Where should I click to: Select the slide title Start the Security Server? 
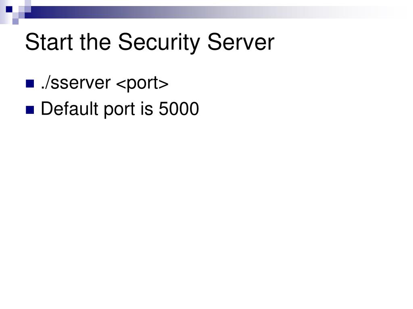coord(150,42)
